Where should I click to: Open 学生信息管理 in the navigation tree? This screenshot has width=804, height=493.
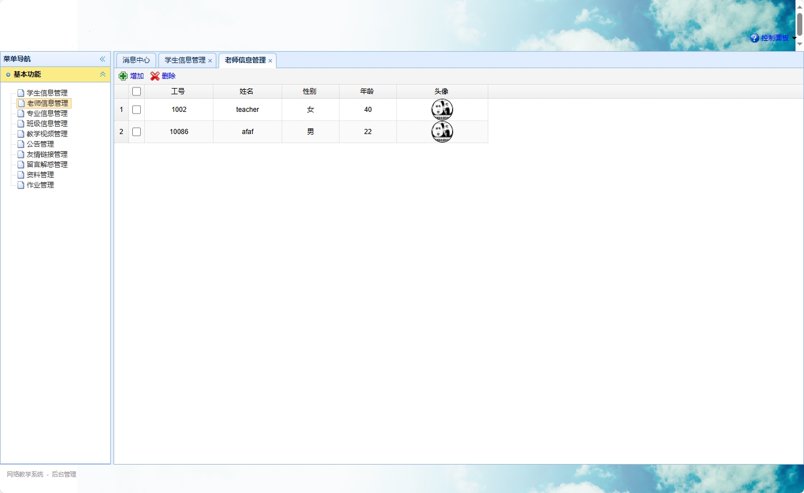(47, 93)
